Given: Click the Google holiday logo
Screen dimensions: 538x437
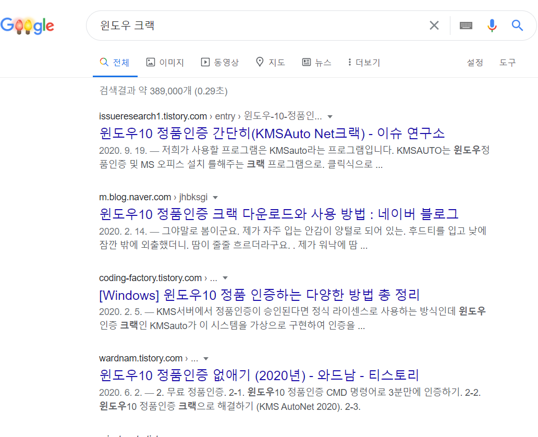Looking at the screenshot, I should coord(27,26).
